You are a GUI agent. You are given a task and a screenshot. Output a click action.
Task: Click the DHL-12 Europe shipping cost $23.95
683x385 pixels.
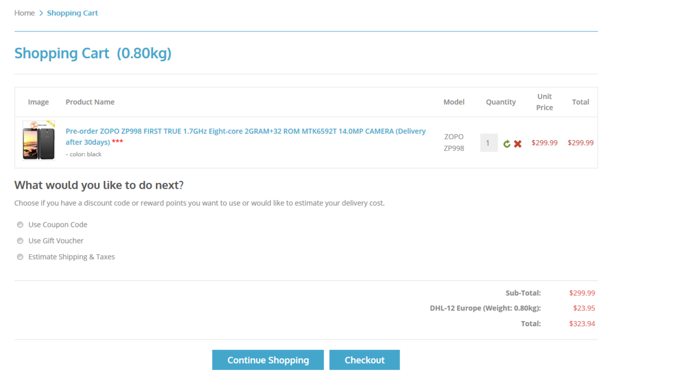pyautogui.click(x=584, y=308)
